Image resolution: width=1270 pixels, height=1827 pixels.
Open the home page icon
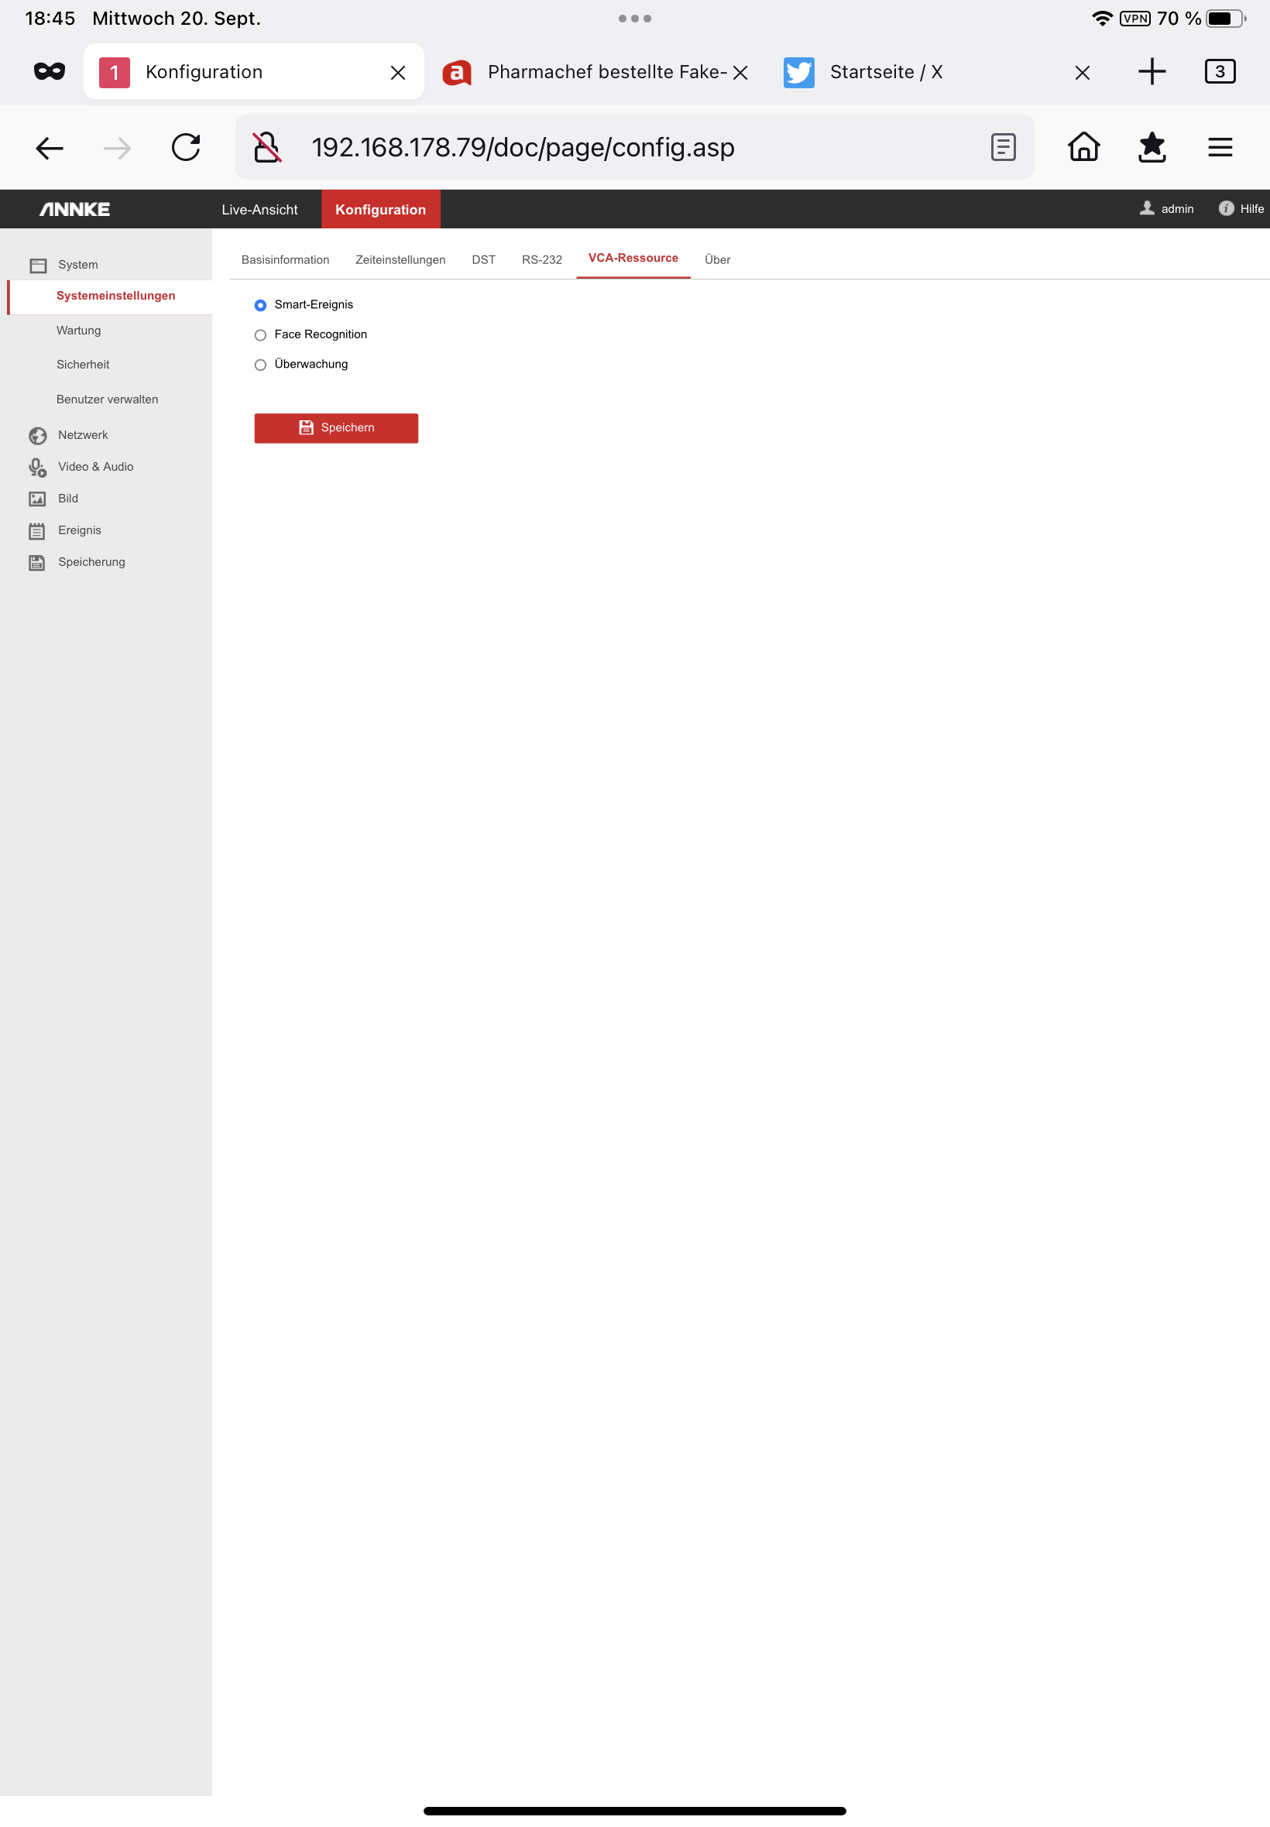click(x=1083, y=147)
